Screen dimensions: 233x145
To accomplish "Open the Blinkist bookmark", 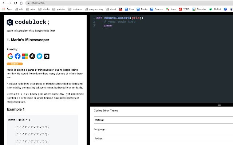I will (x=217, y=8).
